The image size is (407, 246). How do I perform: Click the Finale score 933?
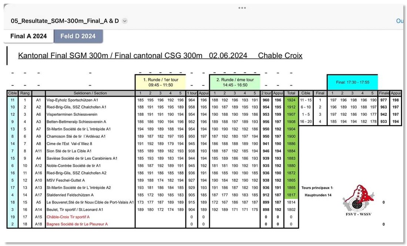pyautogui.click(x=384, y=122)
